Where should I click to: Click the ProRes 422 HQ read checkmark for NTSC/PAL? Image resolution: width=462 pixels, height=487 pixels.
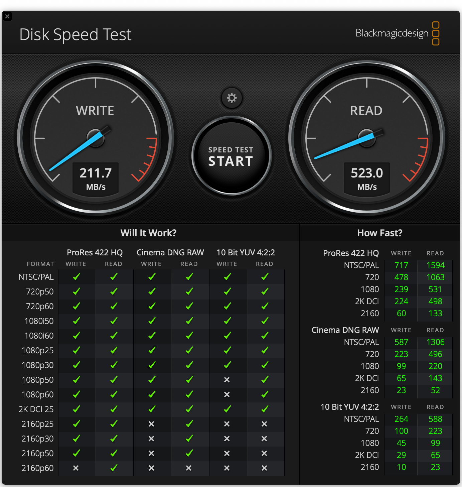tap(114, 277)
